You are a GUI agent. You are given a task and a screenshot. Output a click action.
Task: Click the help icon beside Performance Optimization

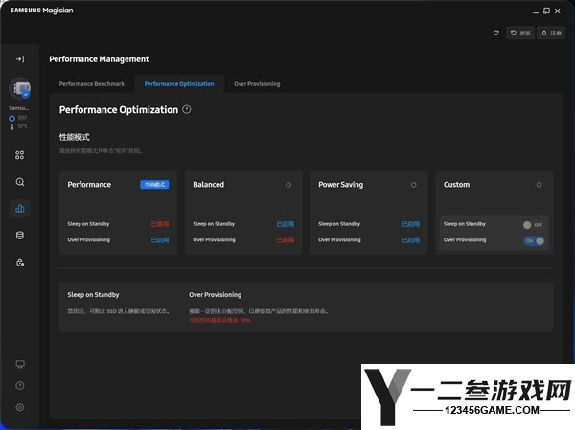pyautogui.click(x=187, y=109)
